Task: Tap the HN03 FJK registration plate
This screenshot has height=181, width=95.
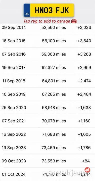Action: pos(49,10)
